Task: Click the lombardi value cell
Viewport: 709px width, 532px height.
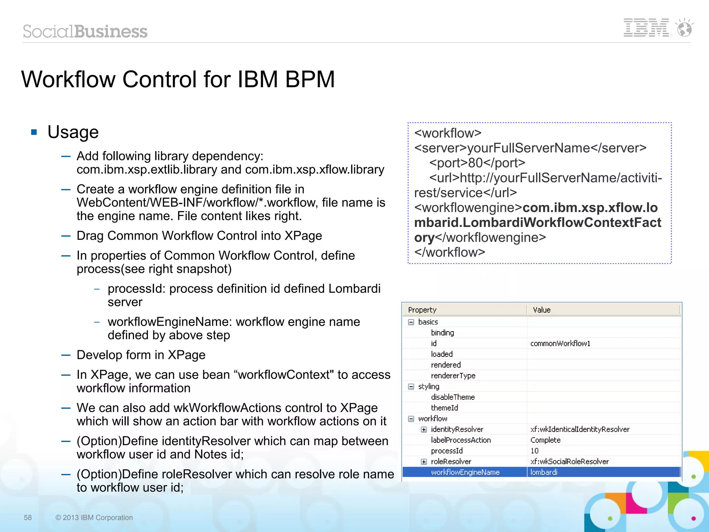Action: 603,472
